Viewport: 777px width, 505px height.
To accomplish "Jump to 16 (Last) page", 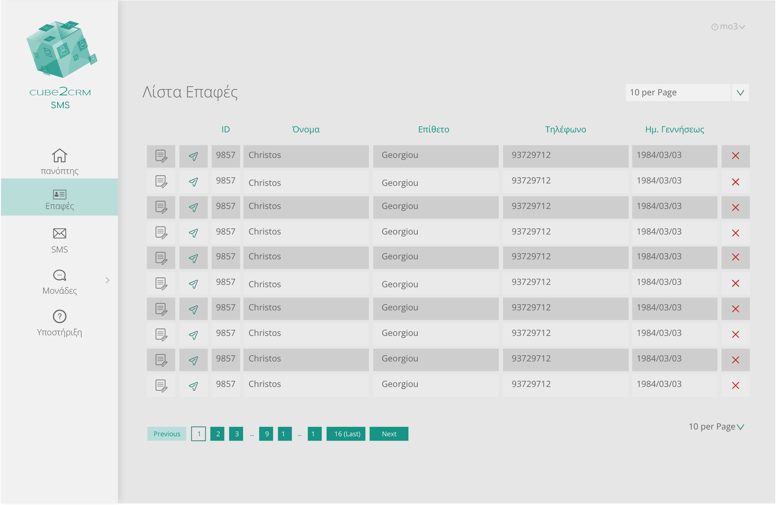I will [x=346, y=434].
